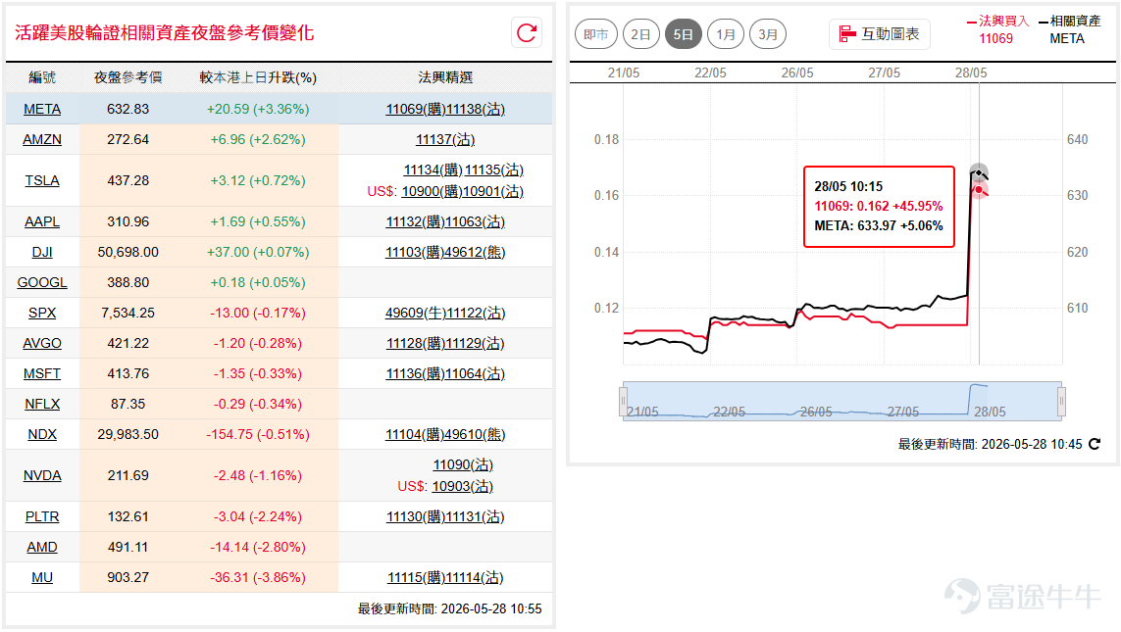Toggle the 相關資產 META legend series

(1068, 29)
